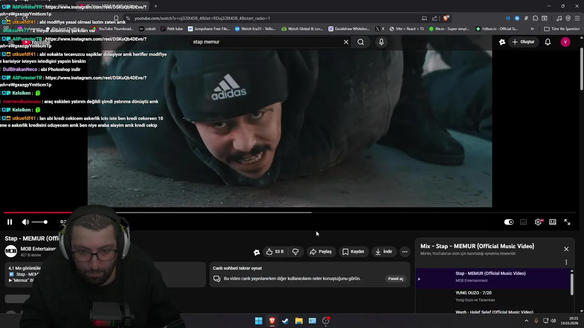Open the Windows Start menu
584x328 pixels.
click(x=259, y=321)
